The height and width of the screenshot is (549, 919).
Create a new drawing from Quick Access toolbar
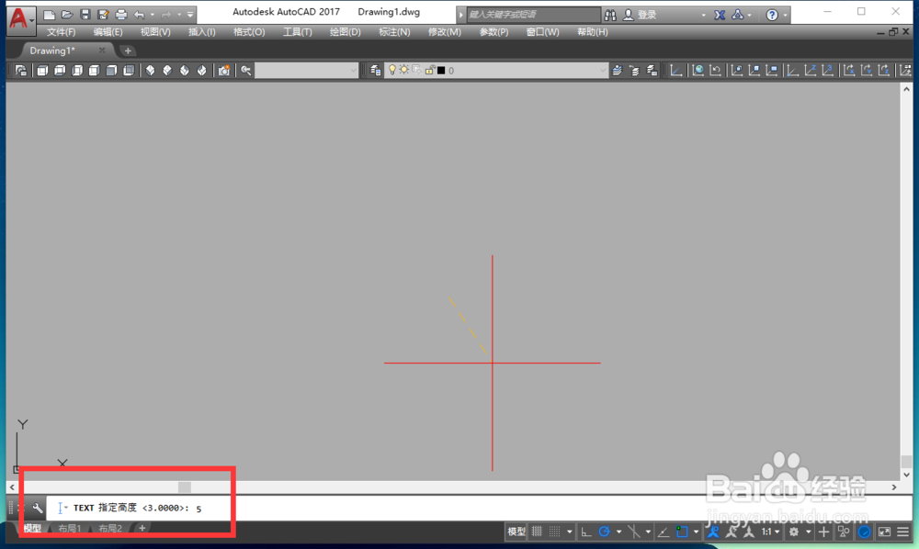tap(50, 15)
